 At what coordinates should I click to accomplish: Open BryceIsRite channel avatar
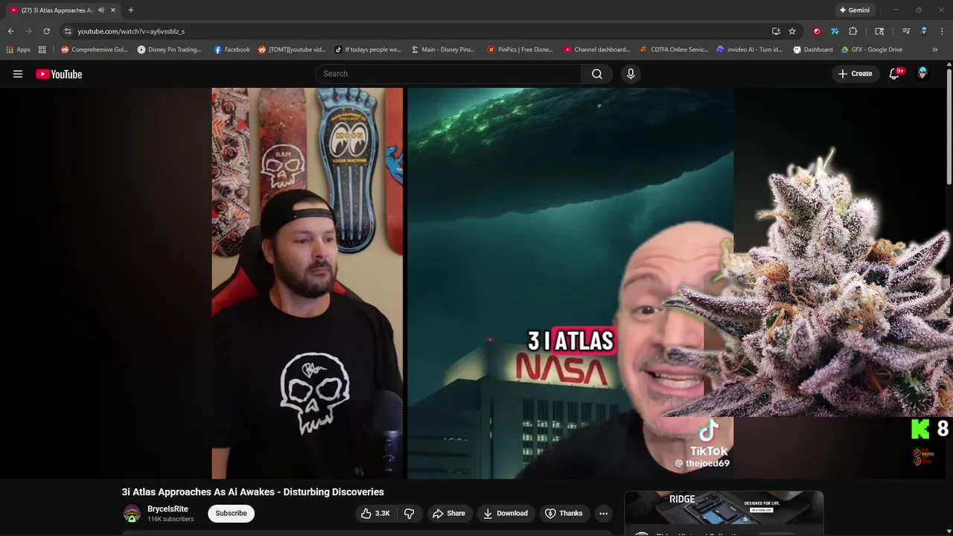click(x=132, y=513)
